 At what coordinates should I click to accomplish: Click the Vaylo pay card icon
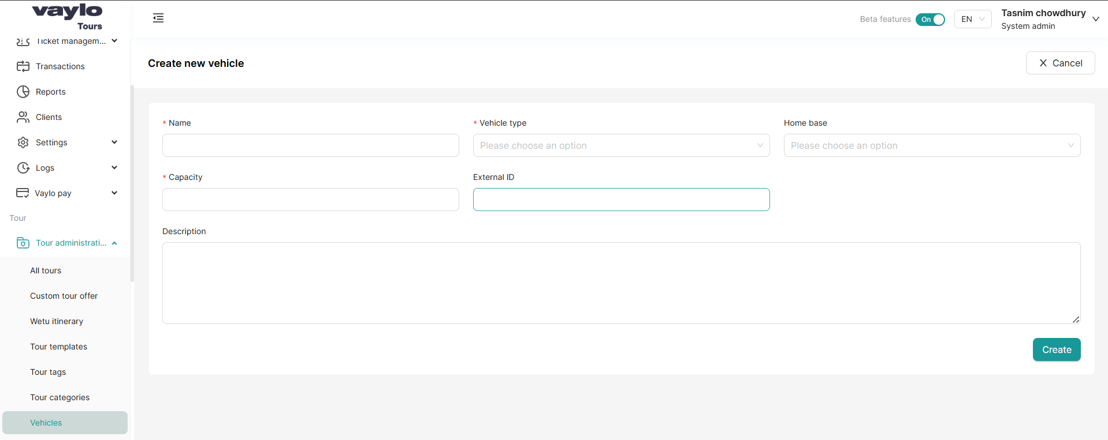(23, 193)
